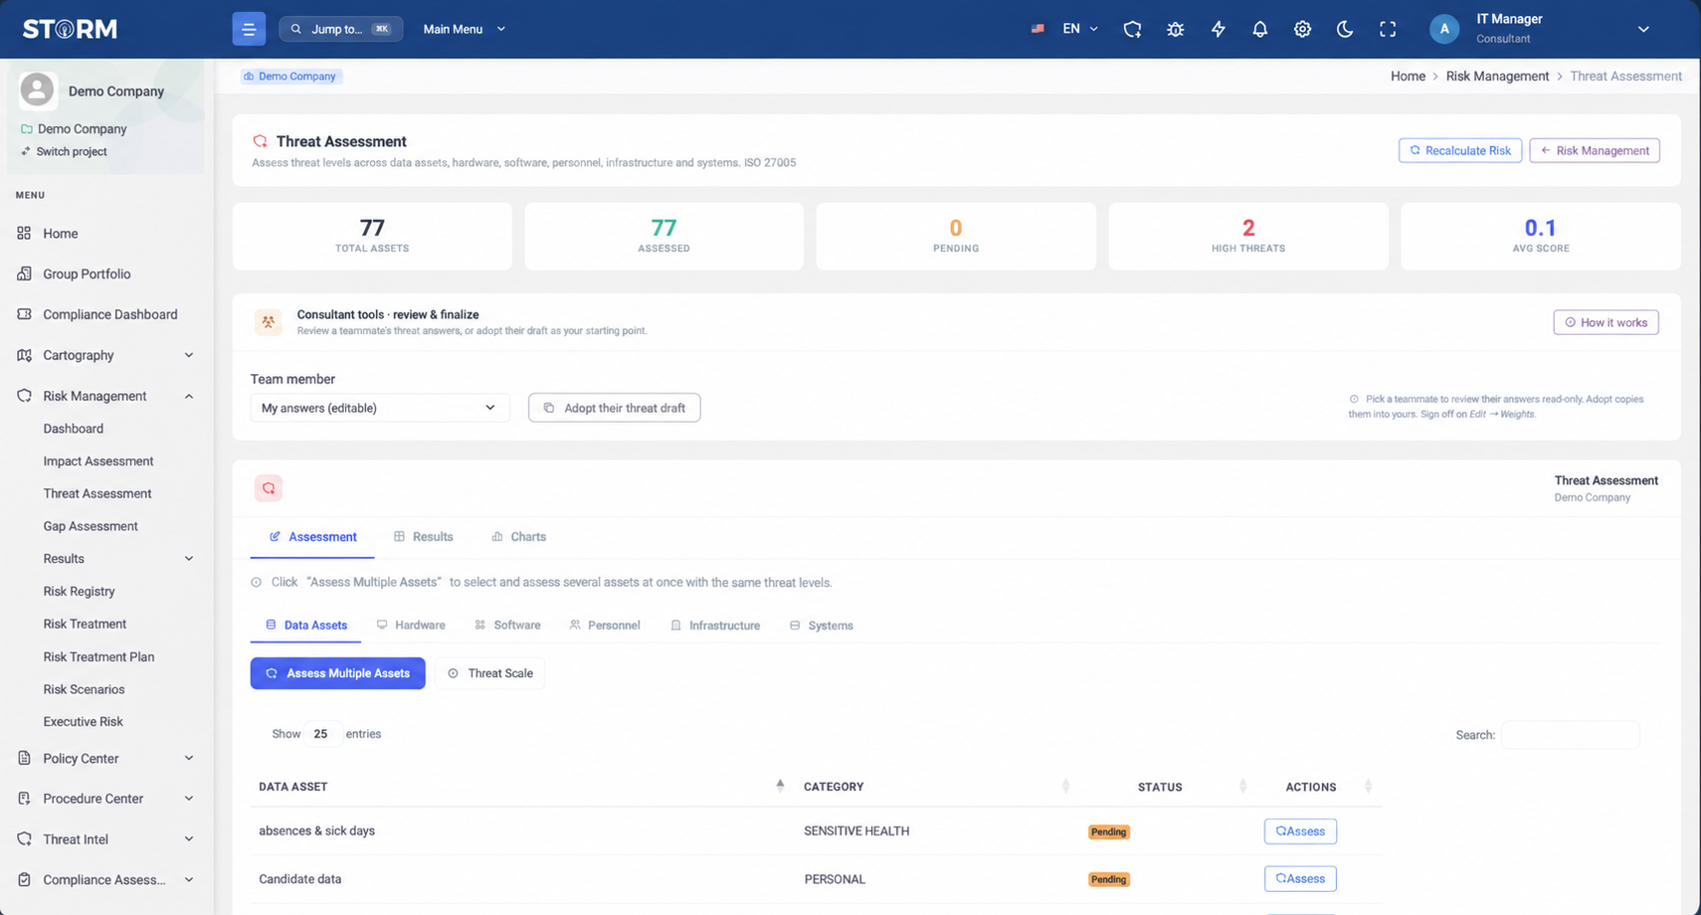
Task: Open the notifications bell
Action: 1259,29
